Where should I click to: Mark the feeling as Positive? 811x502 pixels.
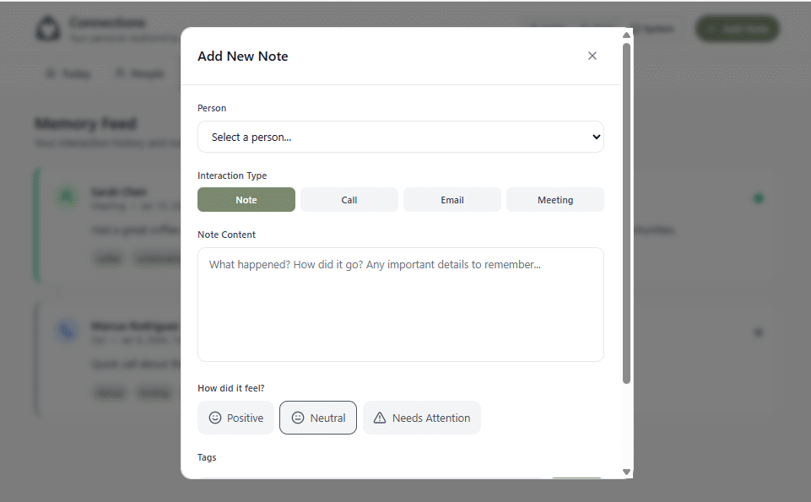(235, 418)
